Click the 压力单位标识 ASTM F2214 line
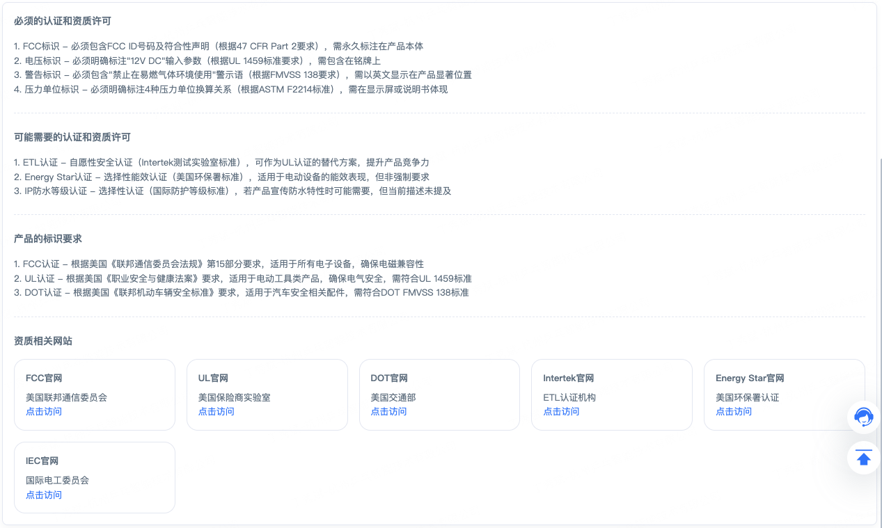 (x=231, y=89)
